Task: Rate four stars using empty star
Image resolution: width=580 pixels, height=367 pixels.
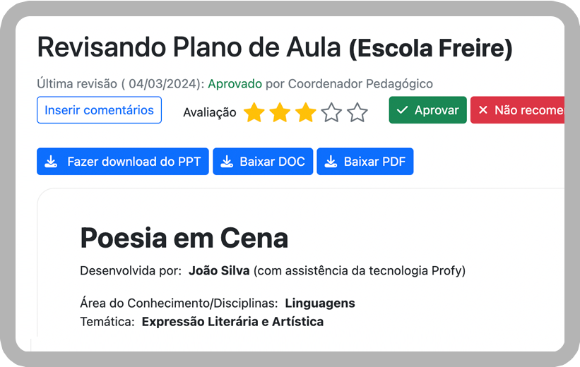Action: coord(331,112)
